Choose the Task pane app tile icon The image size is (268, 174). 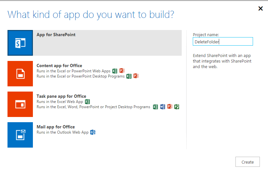point(20,104)
